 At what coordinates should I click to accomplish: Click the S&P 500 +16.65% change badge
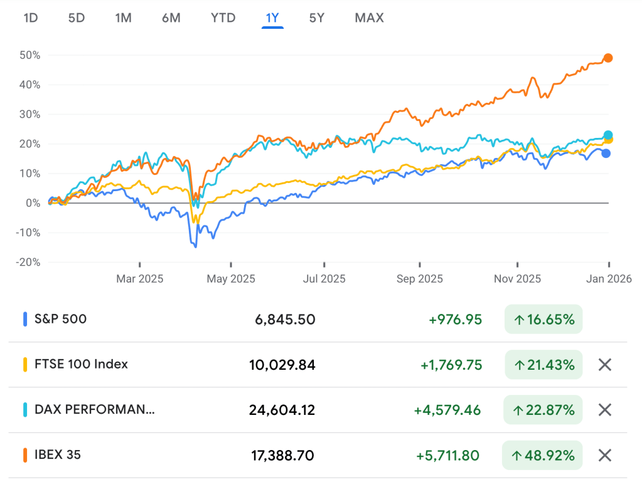click(543, 320)
